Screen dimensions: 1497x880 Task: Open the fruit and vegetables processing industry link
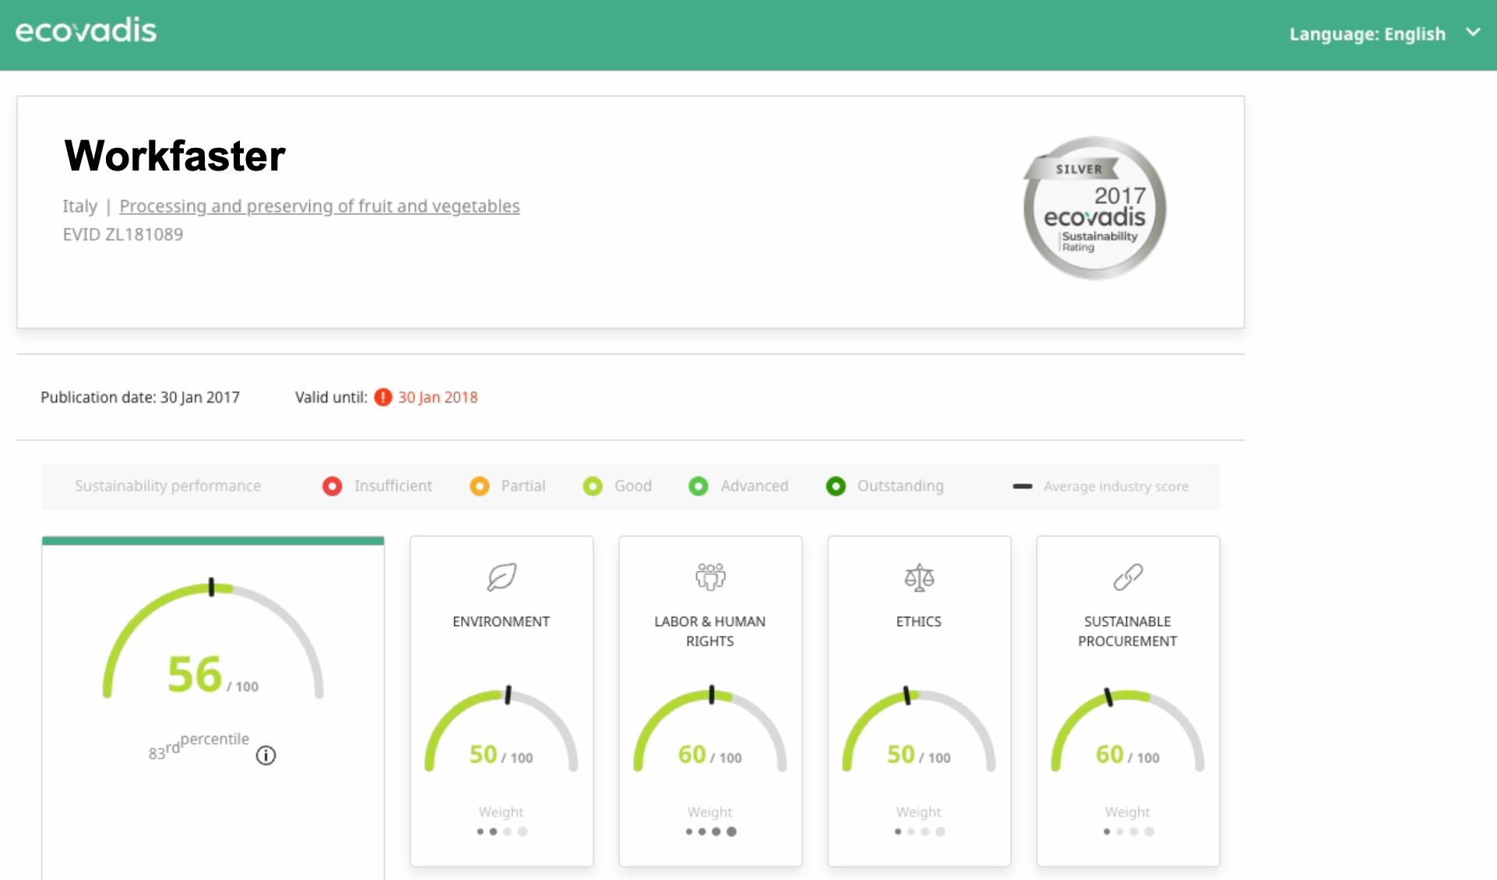(319, 206)
